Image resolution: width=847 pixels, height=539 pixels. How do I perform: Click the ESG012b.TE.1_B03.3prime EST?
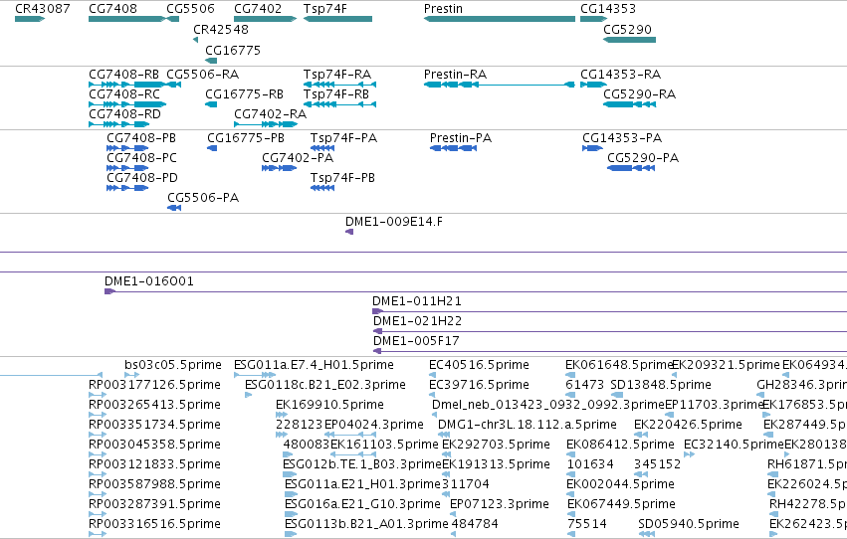[290, 474]
